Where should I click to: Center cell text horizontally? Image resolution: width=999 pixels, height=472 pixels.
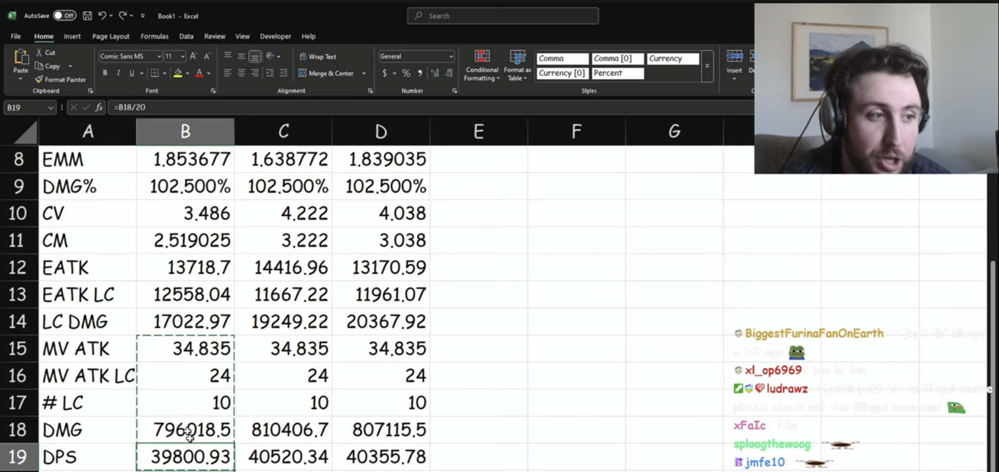click(x=241, y=73)
